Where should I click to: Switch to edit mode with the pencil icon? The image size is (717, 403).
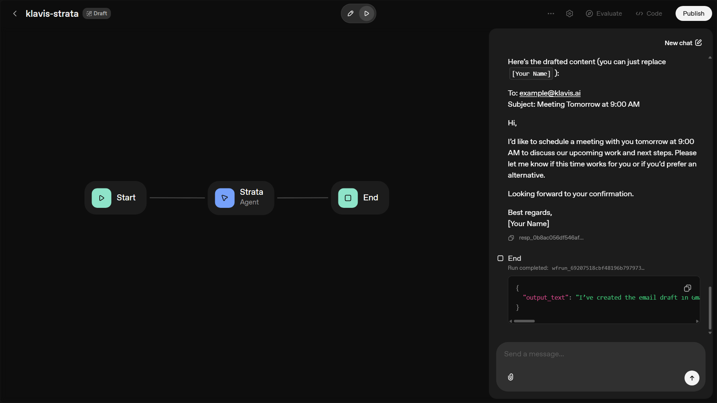pyautogui.click(x=350, y=13)
